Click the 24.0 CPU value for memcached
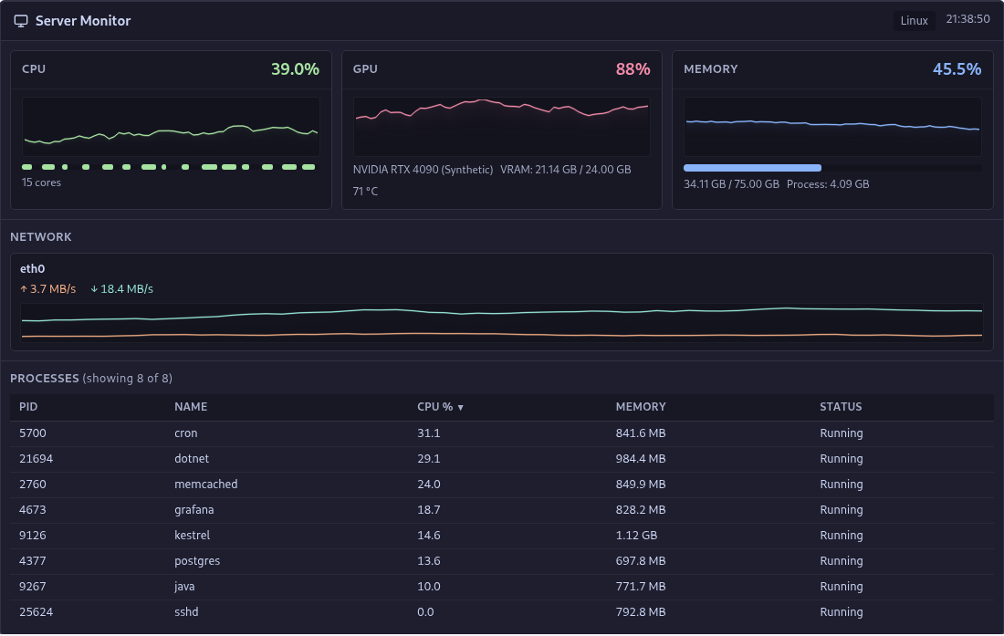Viewport: 1004px width, 636px height. 428,485
